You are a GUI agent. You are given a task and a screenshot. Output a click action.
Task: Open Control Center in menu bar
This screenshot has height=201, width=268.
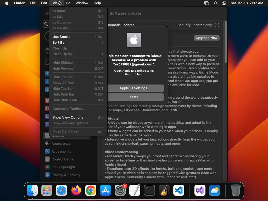pyautogui.click(x=224, y=3)
